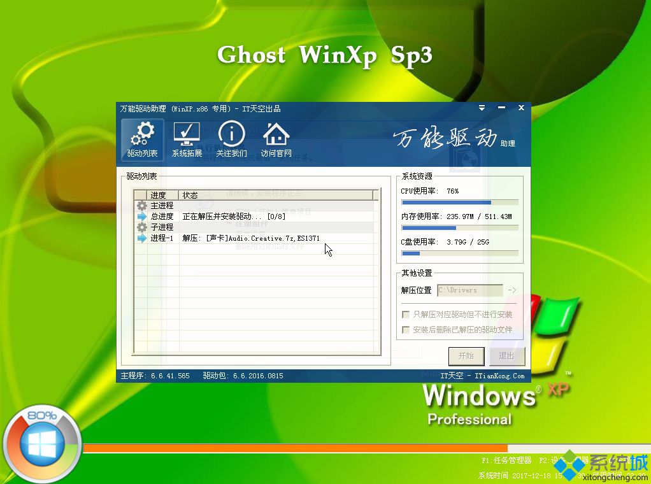
Task: Collapse the window using the titlebar chevron
Action: [482, 108]
